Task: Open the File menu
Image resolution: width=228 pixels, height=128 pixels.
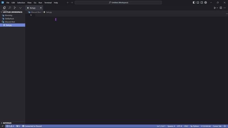Action: click(8, 2)
